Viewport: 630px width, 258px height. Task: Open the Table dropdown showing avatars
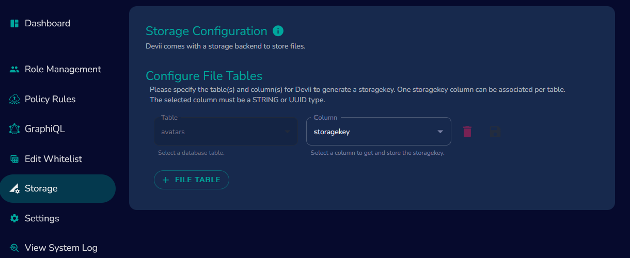pyautogui.click(x=226, y=132)
